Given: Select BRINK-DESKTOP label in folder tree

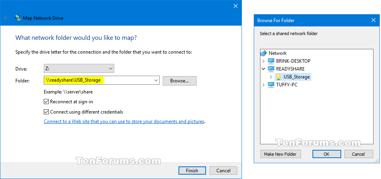Looking at the screenshot, I should (x=293, y=61).
